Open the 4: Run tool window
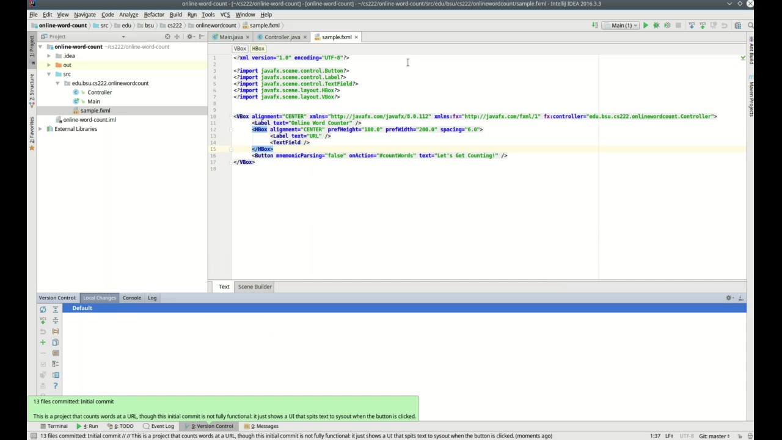782x440 pixels. click(x=87, y=426)
